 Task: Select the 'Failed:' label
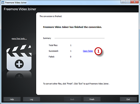coord(52,57)
